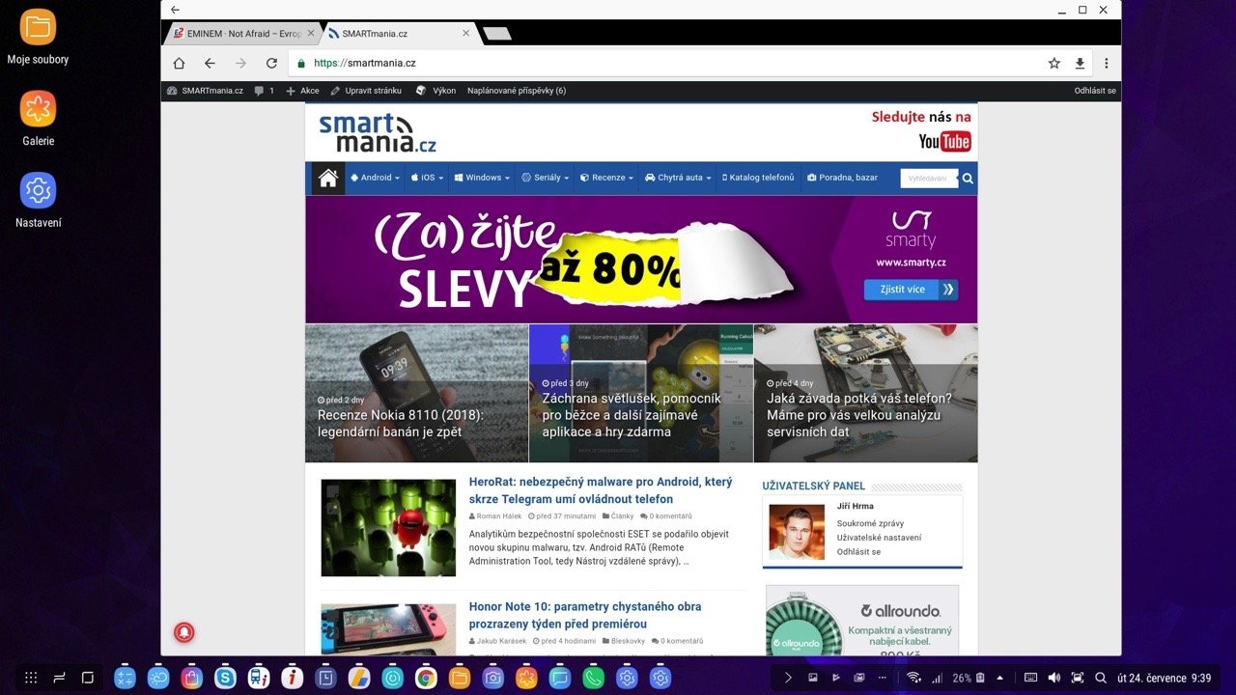The height and width of the screenshot is (695, 1236).
Task: Open the HeroRat malware article headline
Action: click(x=601, y=490)
